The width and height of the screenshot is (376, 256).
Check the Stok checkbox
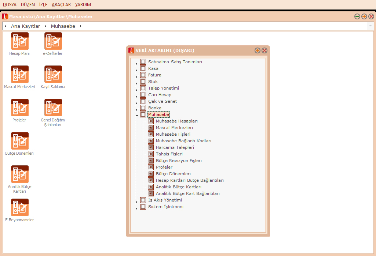pyautogui.click(x=143, y=82)
